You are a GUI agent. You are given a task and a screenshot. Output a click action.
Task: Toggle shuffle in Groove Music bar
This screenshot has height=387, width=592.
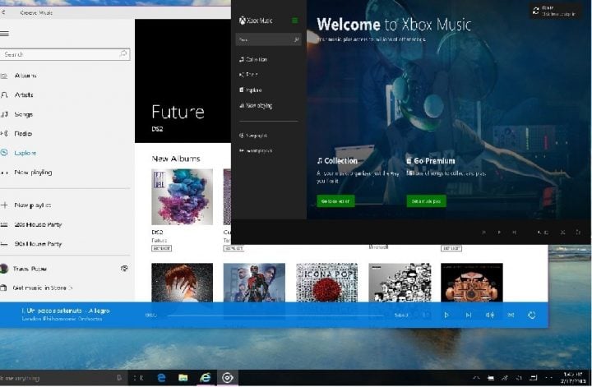coord(511,315)
